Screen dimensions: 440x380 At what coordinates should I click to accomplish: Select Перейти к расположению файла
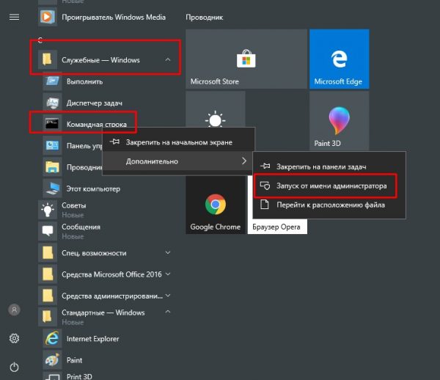tap(329, 205)
